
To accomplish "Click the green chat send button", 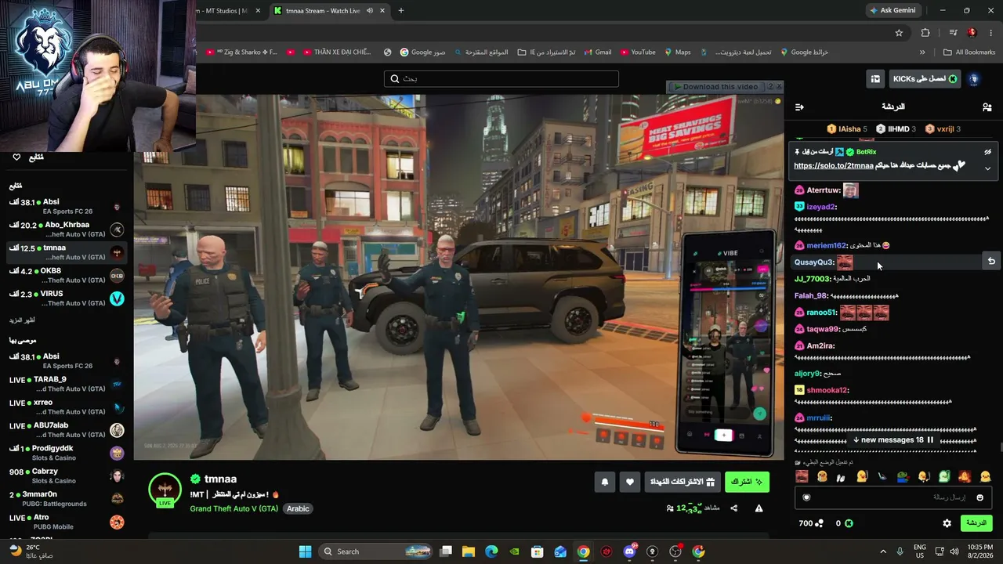I will point(976,523).
